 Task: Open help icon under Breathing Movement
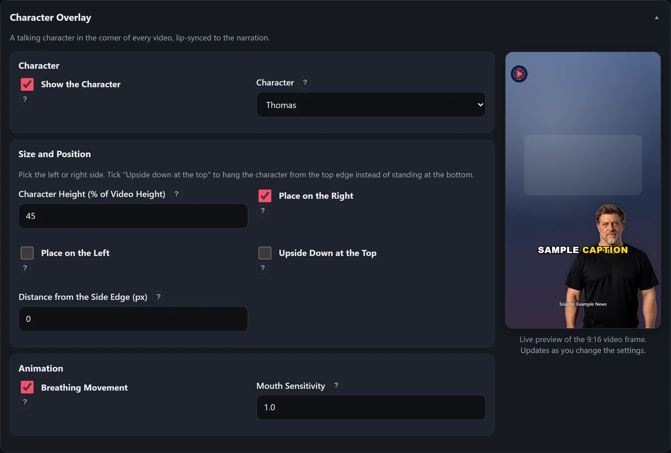click(x=25, y=402)
